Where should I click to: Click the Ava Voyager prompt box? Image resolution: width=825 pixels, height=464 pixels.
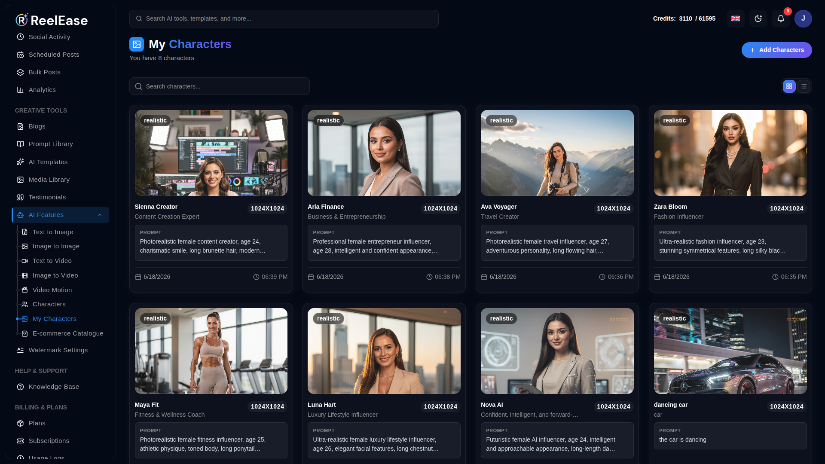tap(557, 243)
